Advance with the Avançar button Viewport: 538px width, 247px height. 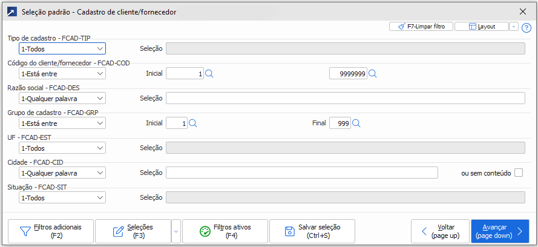(x=500, y=231)
